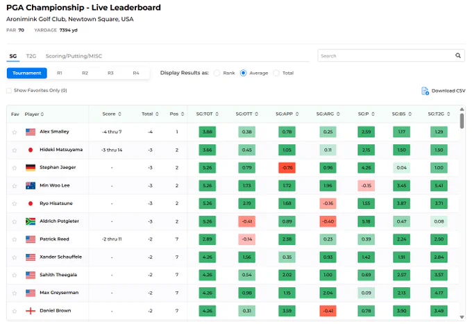Open Xander Schauffele player name
The height and width of the screenshot is (324, 472).
coord(61,257)
